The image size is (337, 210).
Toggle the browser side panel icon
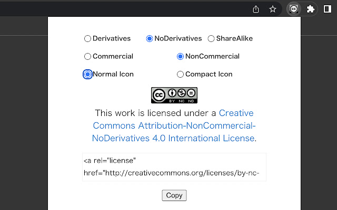pos(327,9)
